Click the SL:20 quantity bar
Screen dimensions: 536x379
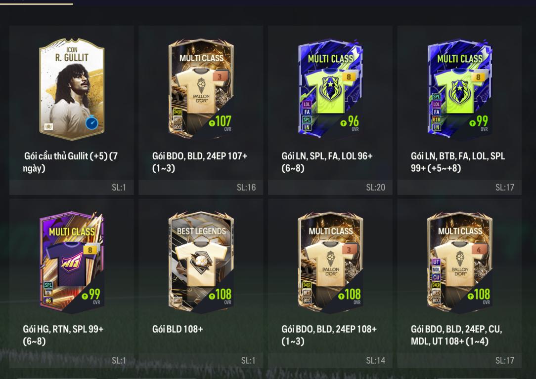[x=330, y=188]
